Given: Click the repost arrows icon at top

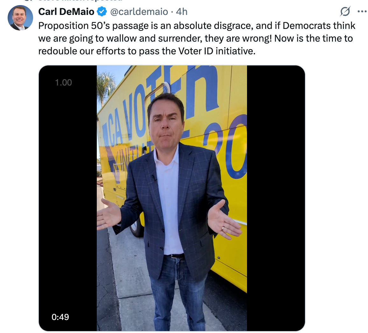Looking at the screenshot, I should click(29, 1).
